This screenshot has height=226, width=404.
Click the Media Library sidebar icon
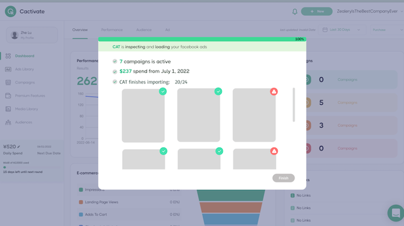(8, 109)
